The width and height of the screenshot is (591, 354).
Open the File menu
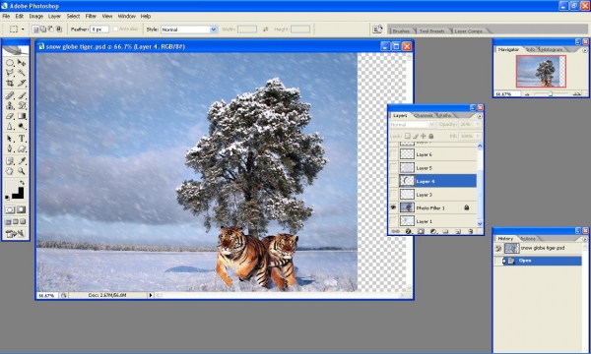[x=6, y=16]
